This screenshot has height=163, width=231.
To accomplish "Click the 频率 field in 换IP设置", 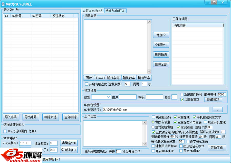I will coord(174,97).
